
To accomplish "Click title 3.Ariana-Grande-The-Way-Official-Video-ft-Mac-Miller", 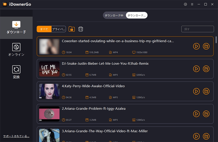I will click(x=105, y=131).
